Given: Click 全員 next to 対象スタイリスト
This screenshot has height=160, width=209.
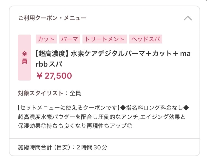Looking at the screenshot, I should click(75, 93).
